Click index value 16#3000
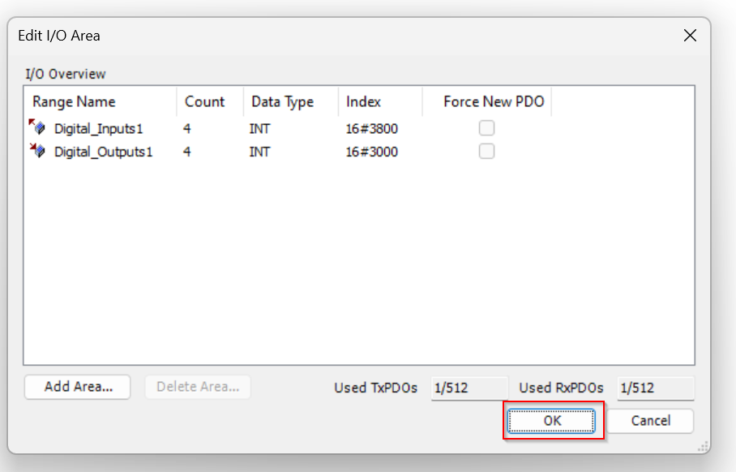 pos(372,152)
